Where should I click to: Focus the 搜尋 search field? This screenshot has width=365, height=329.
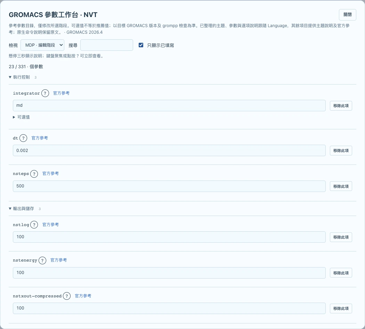tap(107, 45)
